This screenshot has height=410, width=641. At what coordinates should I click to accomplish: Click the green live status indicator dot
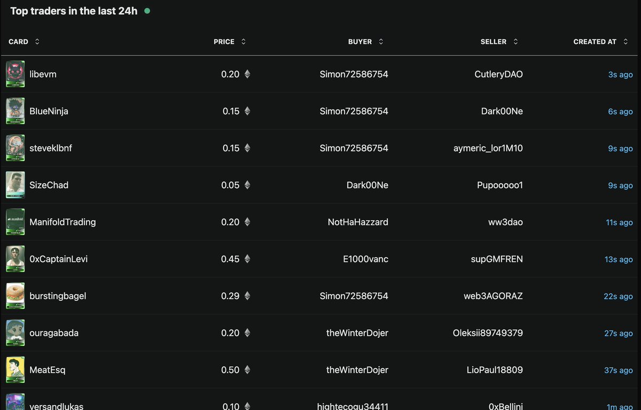pos(147,10)
